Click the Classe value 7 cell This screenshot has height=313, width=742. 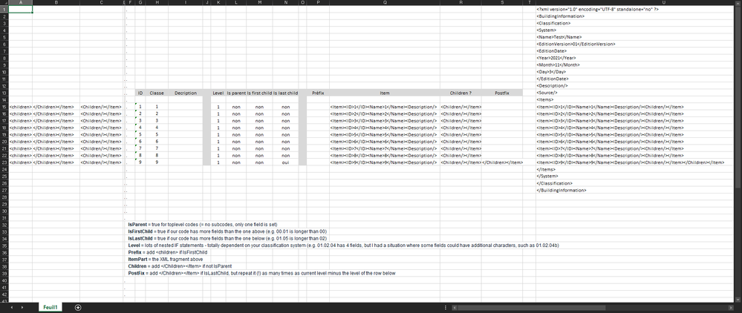pyautogui.click(x=157, y=148)
